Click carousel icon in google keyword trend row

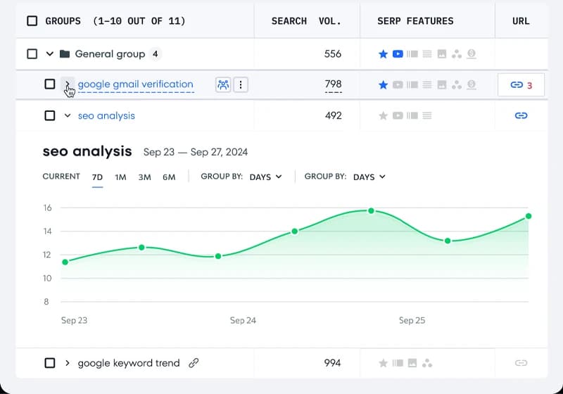pyautogui.click(x=398, y=363)
